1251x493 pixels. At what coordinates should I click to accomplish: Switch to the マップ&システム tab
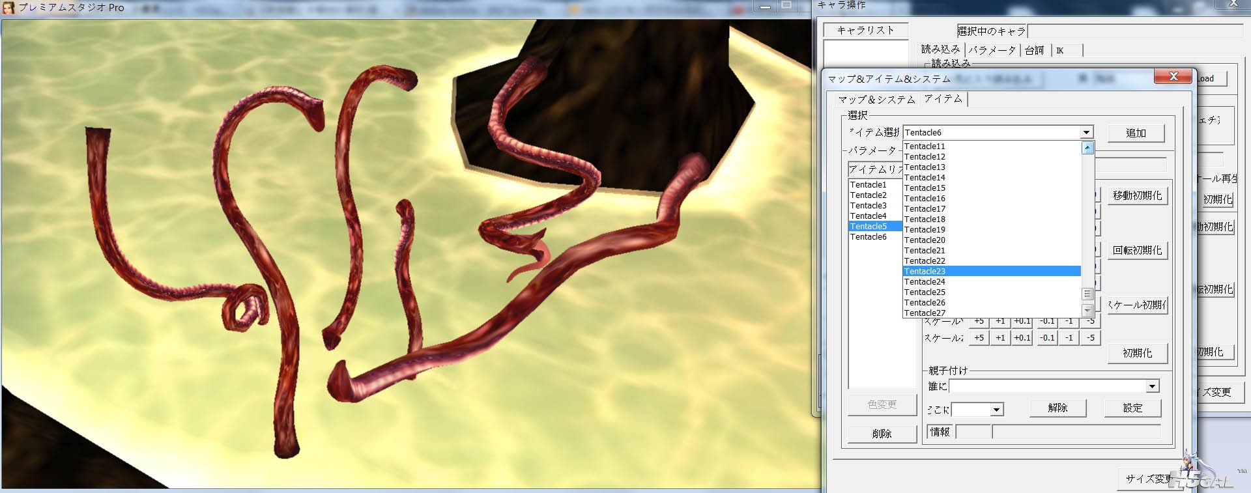tap(876, 100)
